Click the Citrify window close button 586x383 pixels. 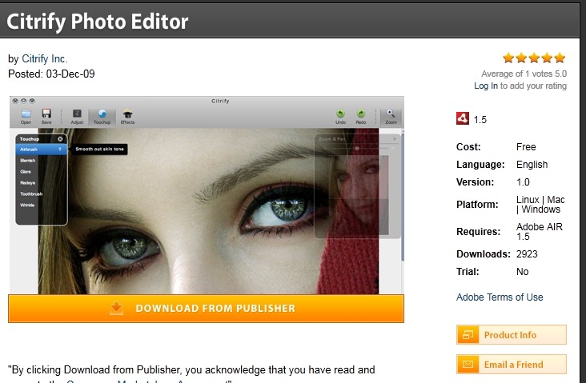15,101
